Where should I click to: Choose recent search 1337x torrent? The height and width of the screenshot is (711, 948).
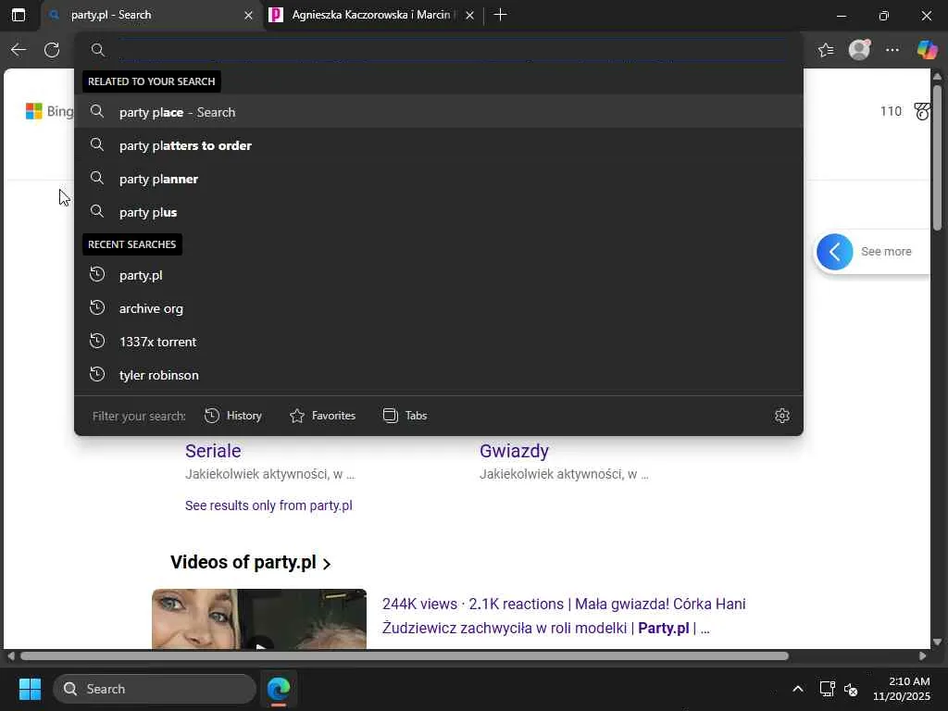click(x=438, y=342)
